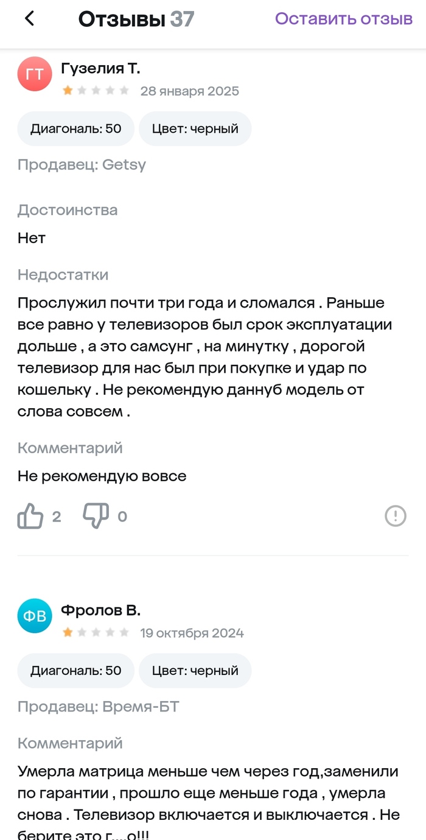Open reviewer name 'Фролов В.'
The width and height of the screenshot is (426, 840).
pos(100,610)
